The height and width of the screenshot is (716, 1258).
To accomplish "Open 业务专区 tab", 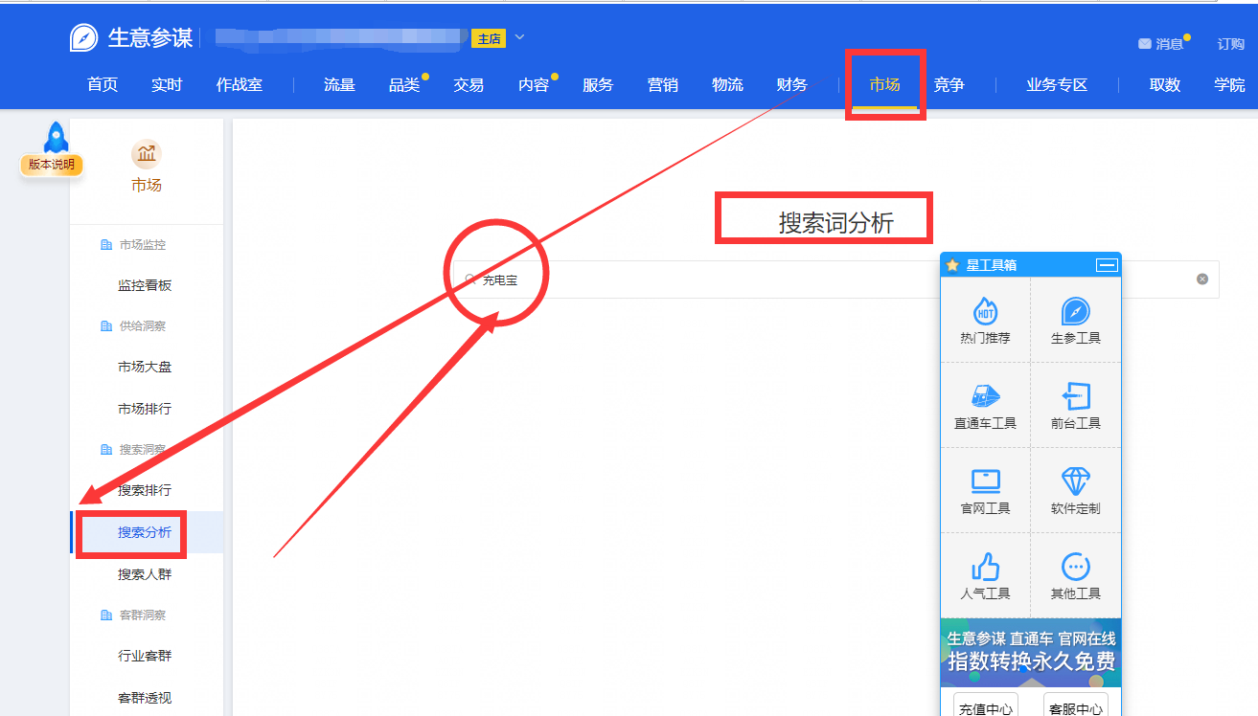I will (x=1058, y=85).
